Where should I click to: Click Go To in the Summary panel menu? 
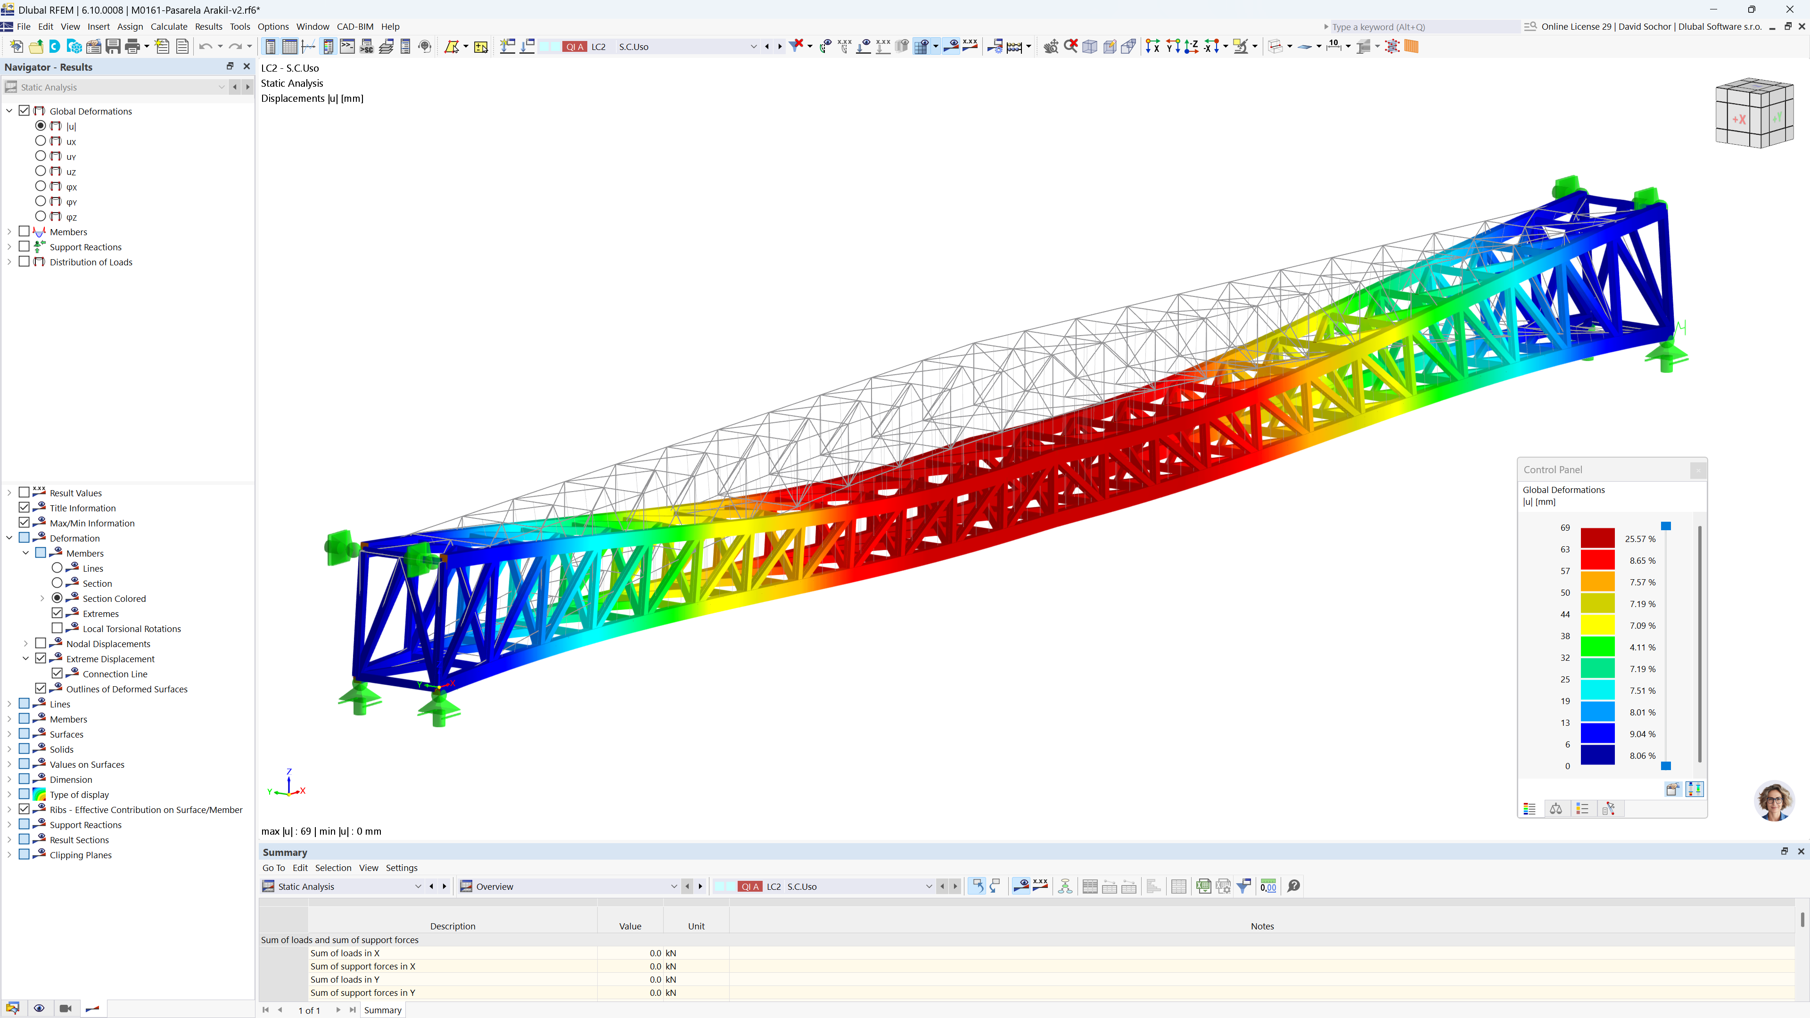click(273, 868)
